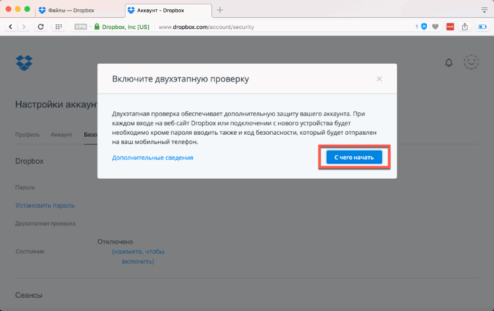The width and height of the screenshot is (494, 311).
Task: Close the two-step verification dialog
Action: (x=379, y=79)
